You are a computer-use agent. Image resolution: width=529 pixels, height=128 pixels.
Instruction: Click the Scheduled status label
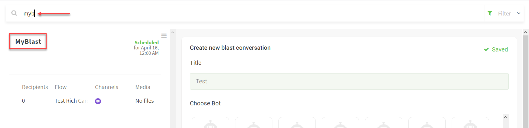coord(146,43)
